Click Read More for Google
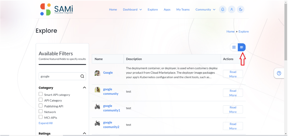 point(233,74)
